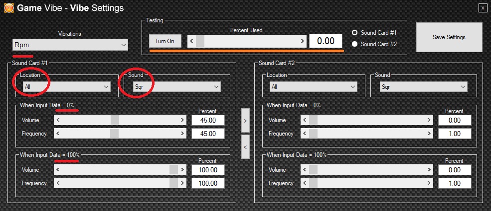Click right arrow of Percent Used slider
Viewport: 491px width, 211px height.
[303, 41]
